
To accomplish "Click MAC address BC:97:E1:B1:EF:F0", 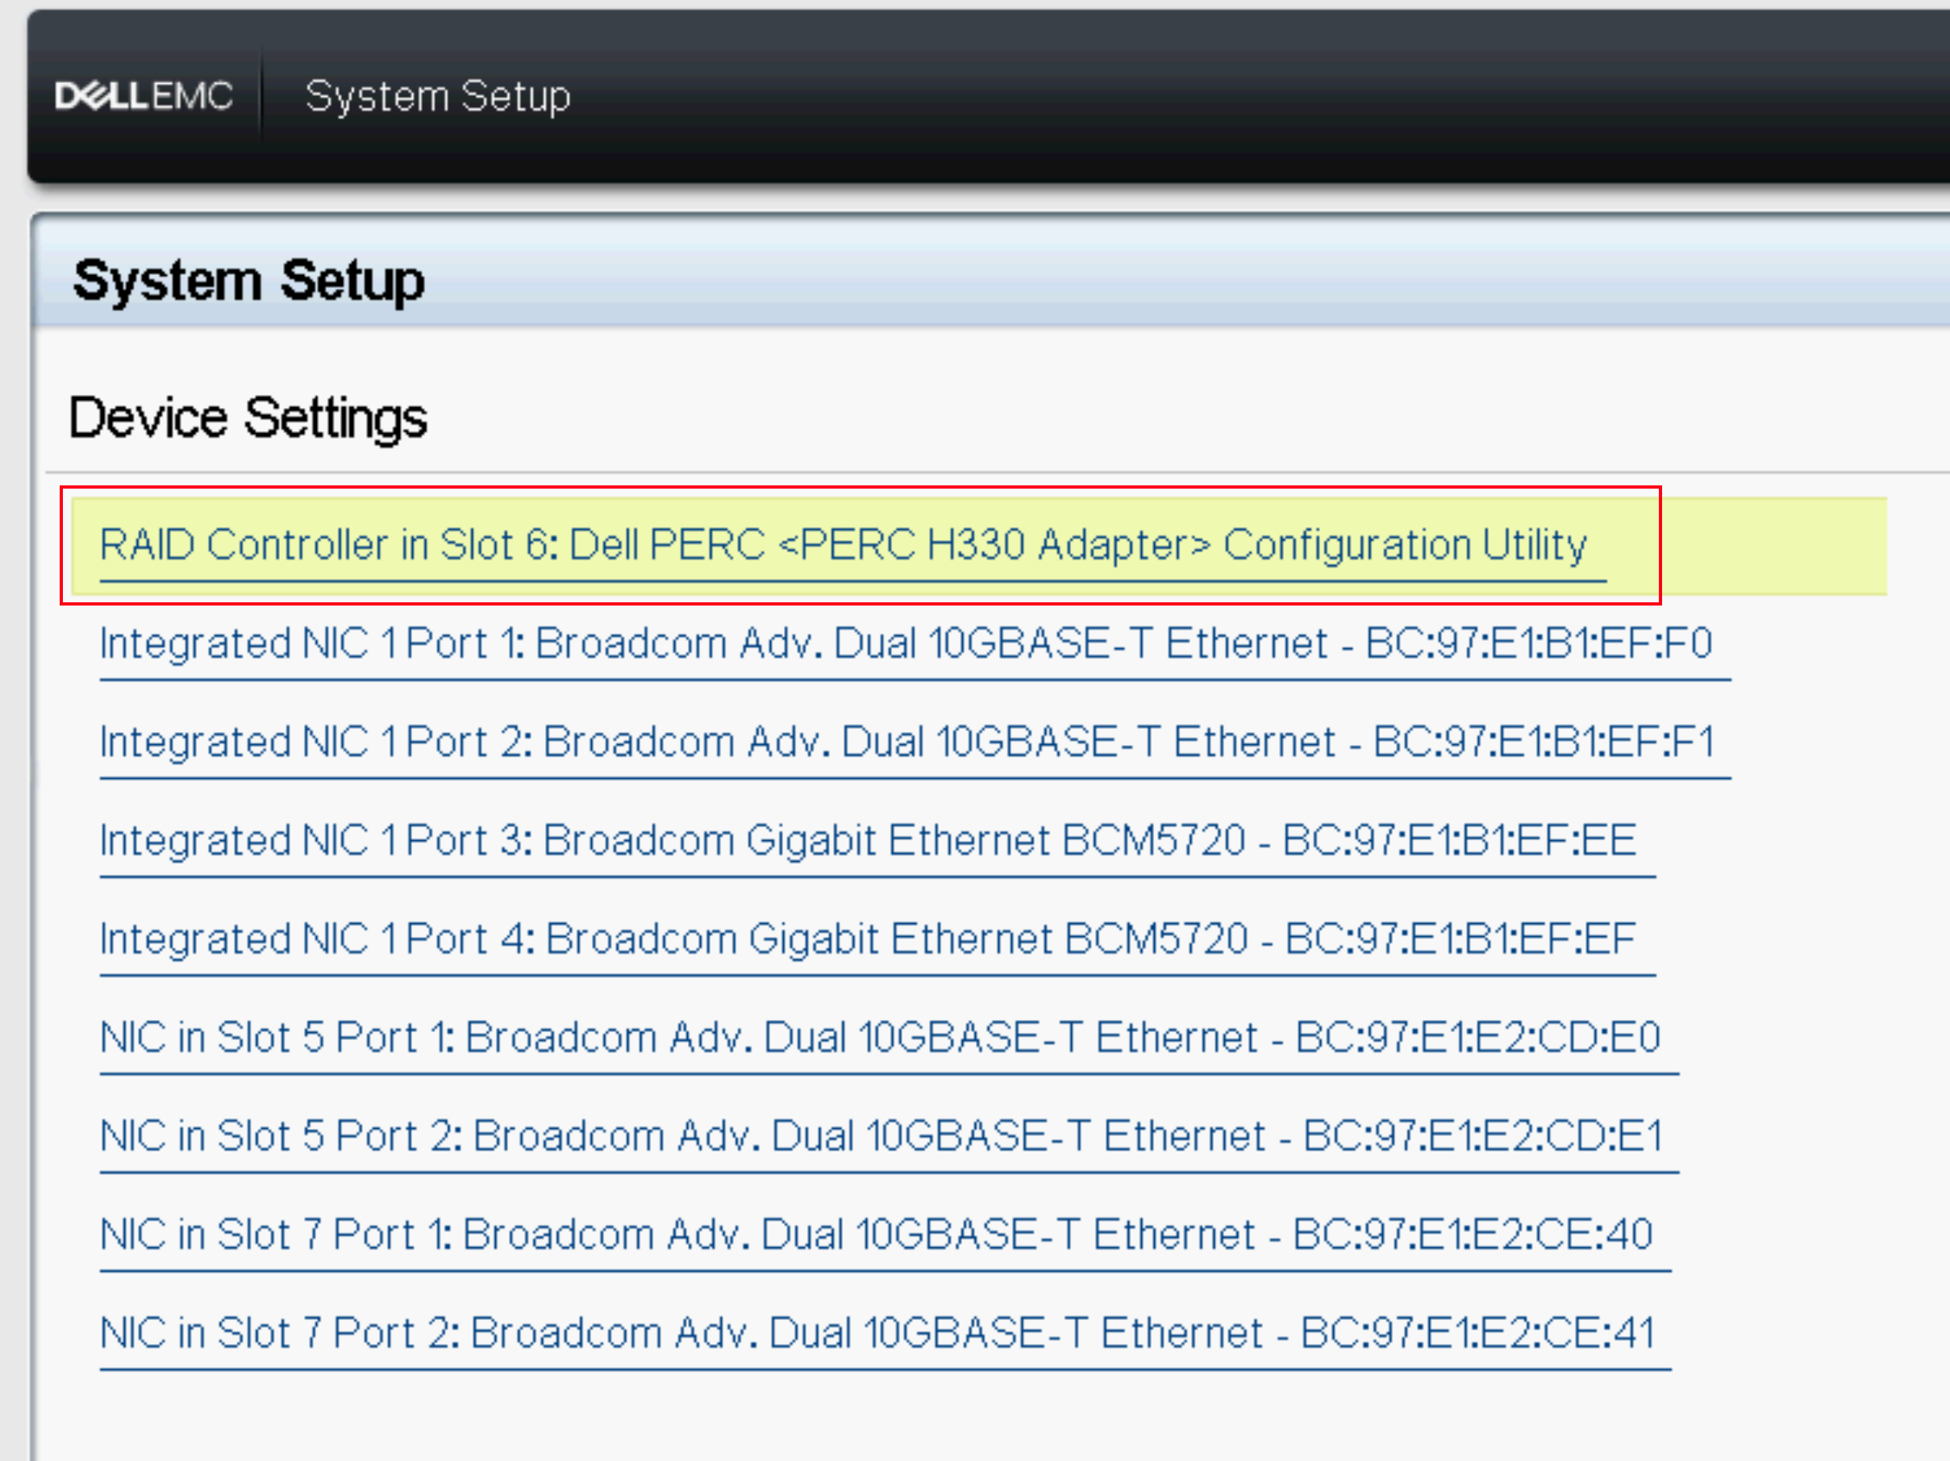I will click(x=1539, y=643).
